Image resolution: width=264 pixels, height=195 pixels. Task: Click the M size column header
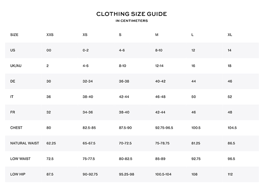[157, 35]
